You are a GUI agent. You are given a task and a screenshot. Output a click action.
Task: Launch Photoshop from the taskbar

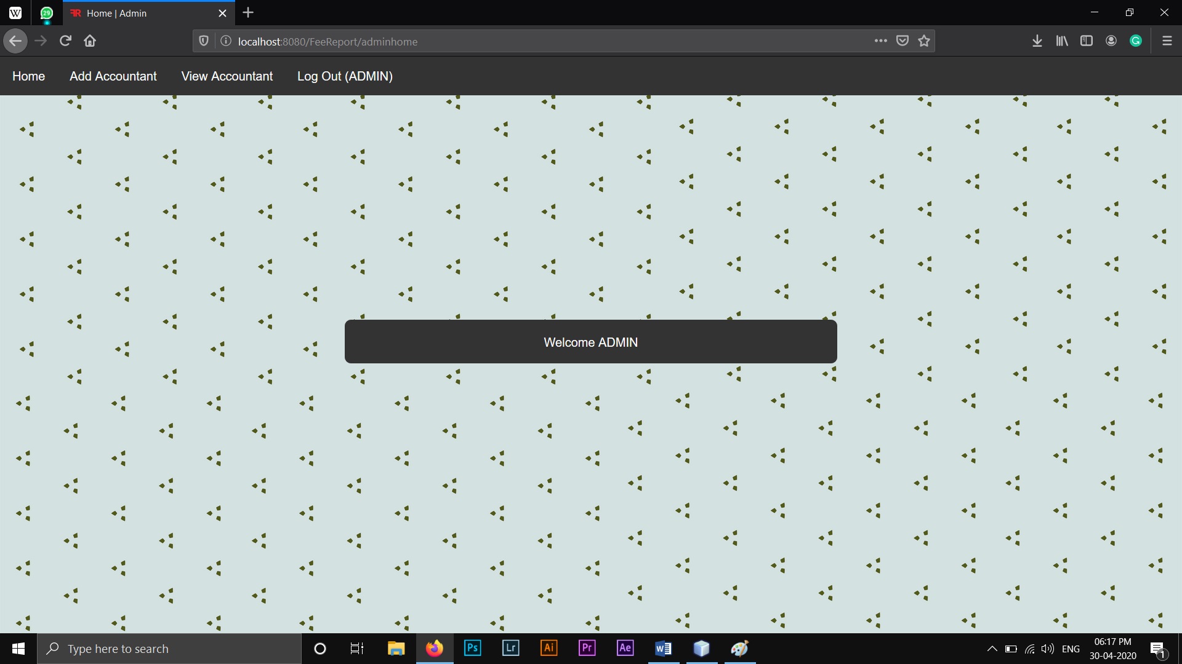(472, 648)
